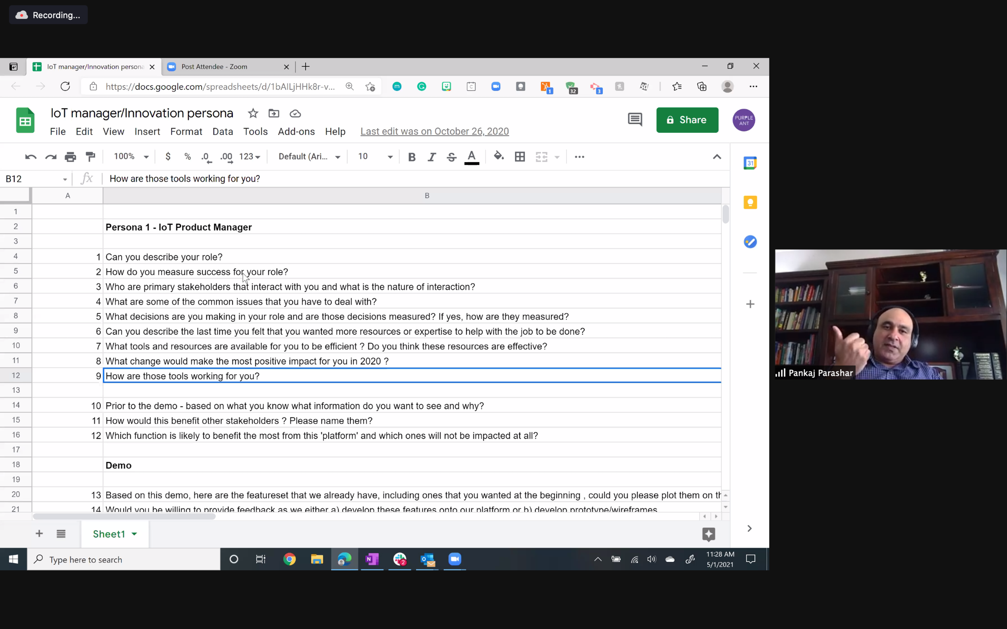Viewport: 1007px width, 629px height.
Task: Click the borders icon
Action: pos(520,157)
